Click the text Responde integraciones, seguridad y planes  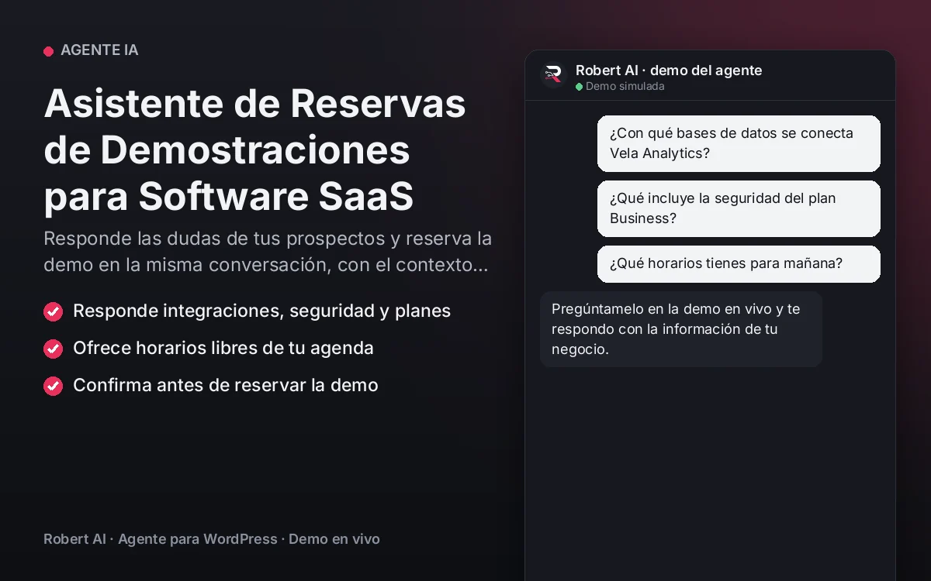(261, 311)
